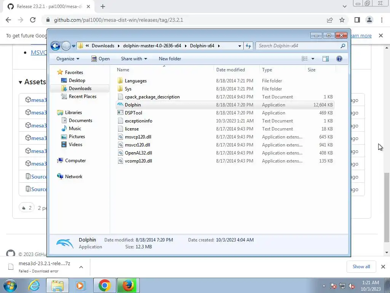
Task: Open Firefox from taskbar
Action: pos(128,285)
